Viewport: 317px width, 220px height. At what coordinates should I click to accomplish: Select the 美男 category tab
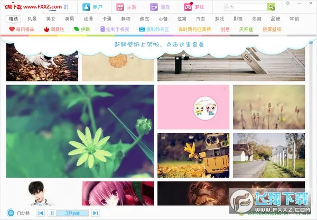click(x=70, y=19)
